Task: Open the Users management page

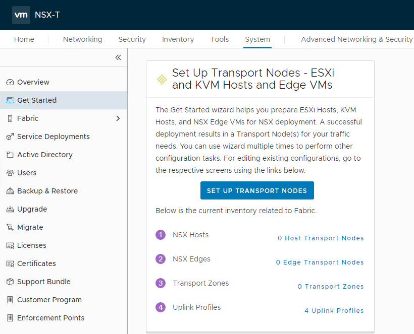Action: (x=27, y=172)
